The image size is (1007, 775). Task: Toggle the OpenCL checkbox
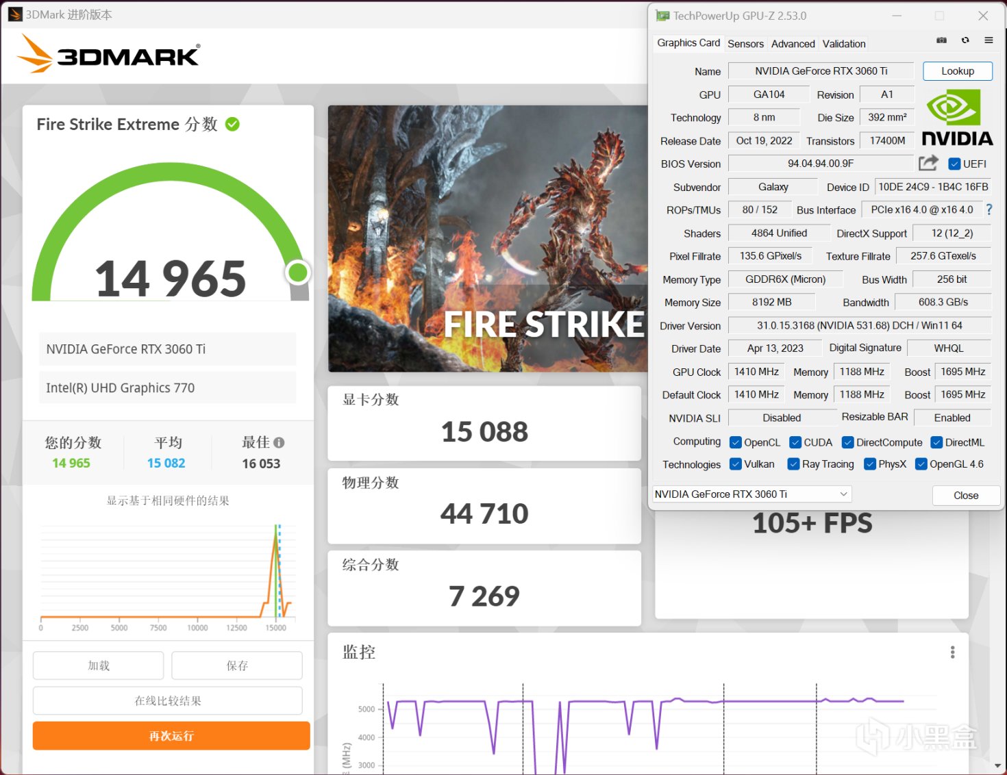(x=736, y=442)
